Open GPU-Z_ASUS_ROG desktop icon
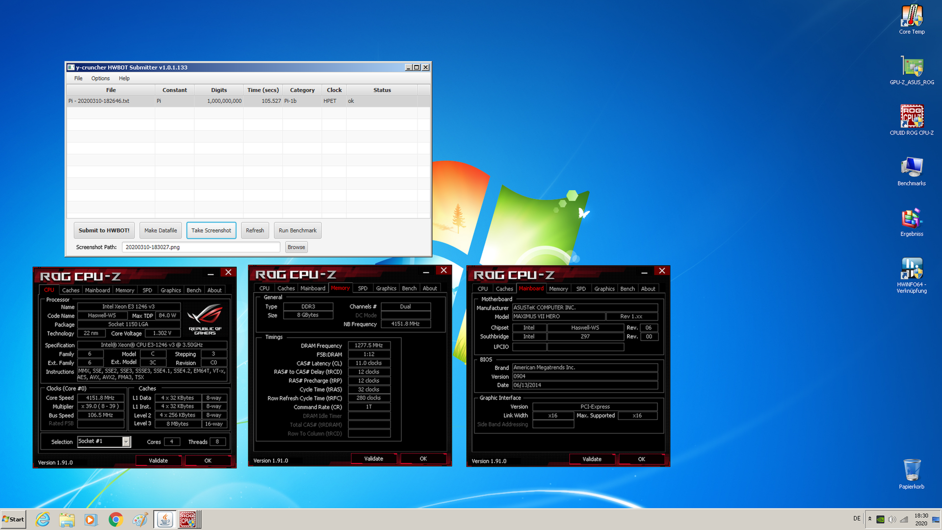This screenshot has height=530, width=942. coord(912,70)
